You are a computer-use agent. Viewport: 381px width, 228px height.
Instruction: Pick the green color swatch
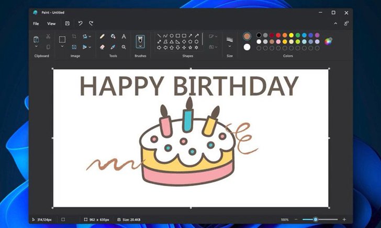tap(298, 35)
